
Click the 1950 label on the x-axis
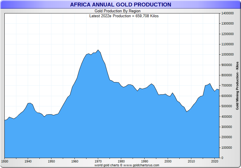coord(51,161)
